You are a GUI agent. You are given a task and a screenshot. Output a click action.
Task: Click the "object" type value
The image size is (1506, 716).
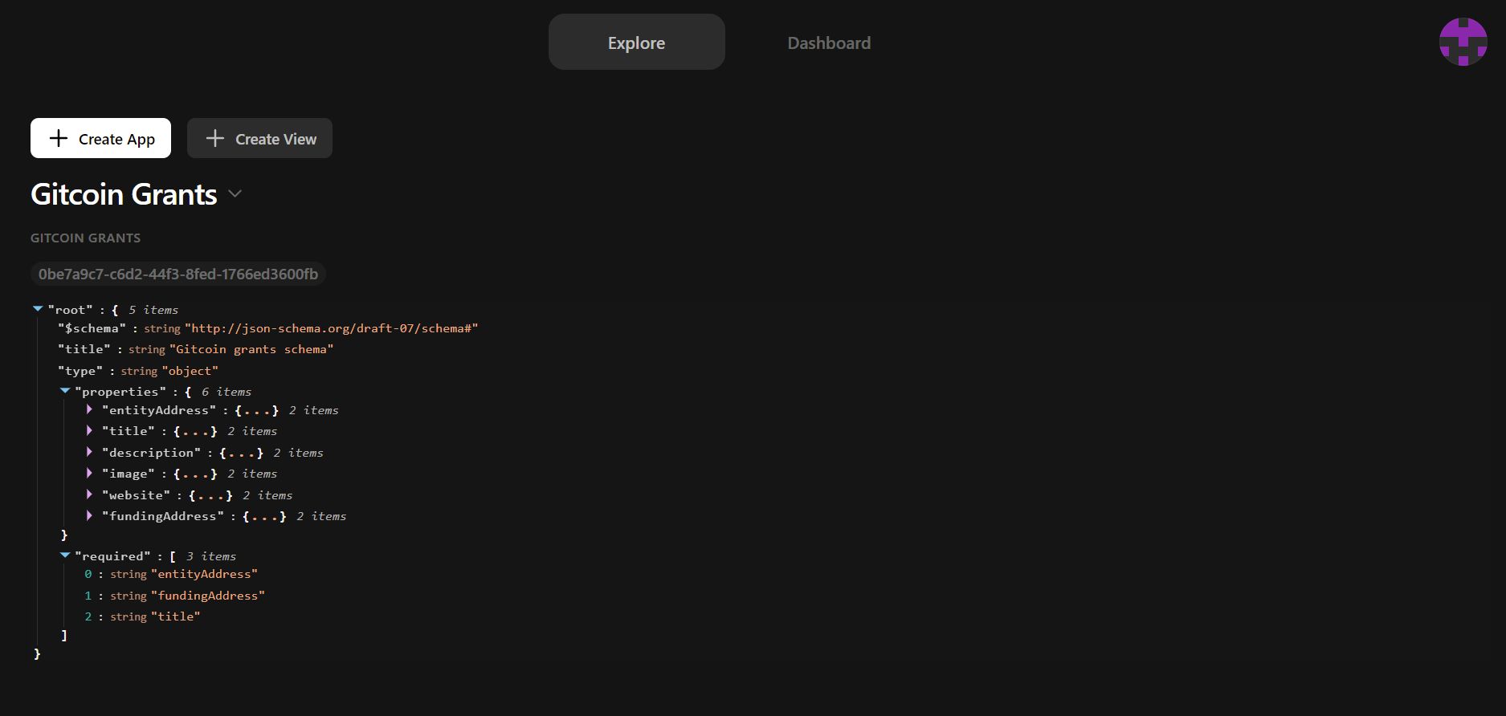190,371
